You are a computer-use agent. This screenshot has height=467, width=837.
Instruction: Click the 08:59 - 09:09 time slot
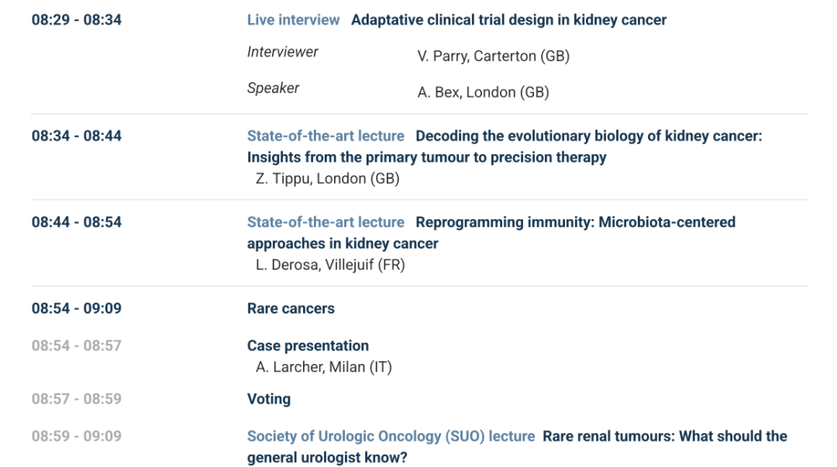(77, 437)
